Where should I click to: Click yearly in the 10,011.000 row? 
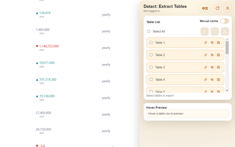(106, 65)
